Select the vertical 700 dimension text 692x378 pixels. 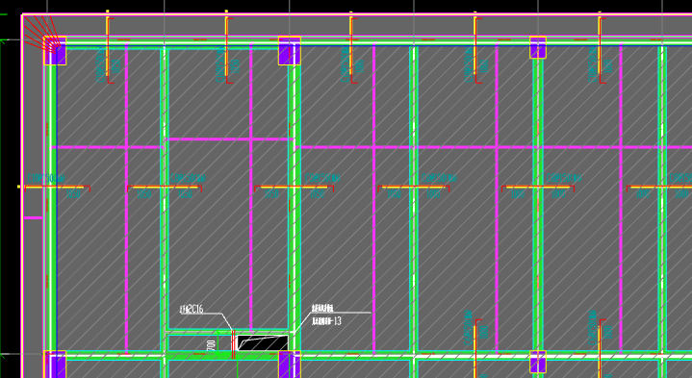click(x=212, y=346)
